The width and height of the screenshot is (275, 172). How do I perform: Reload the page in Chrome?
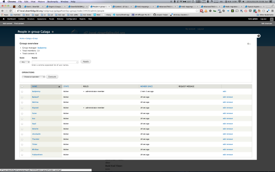coord(10,11)
